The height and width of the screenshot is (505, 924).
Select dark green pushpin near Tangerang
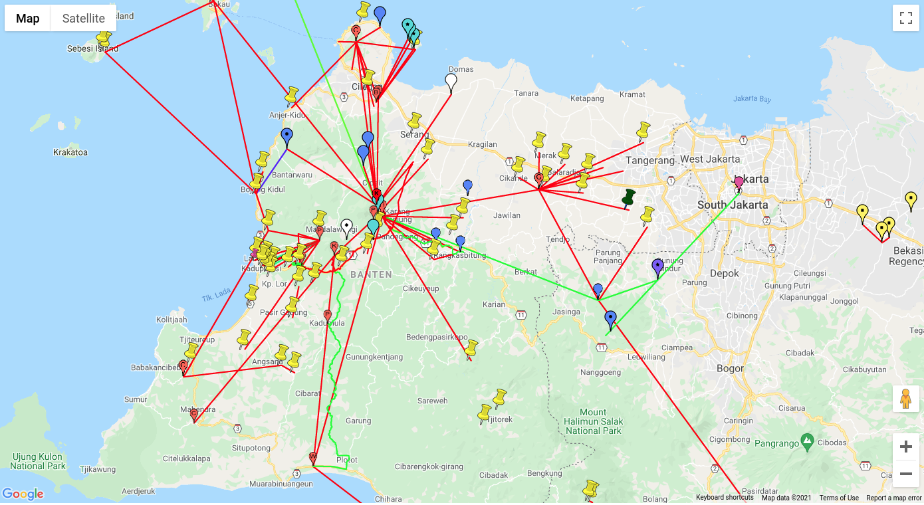point(628,199)
